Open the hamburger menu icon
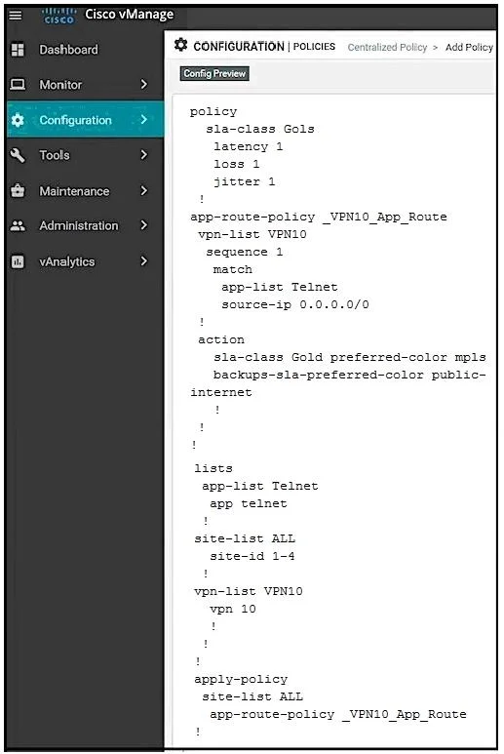The height and width of the screenshot is (754, 504). [16, 16]
